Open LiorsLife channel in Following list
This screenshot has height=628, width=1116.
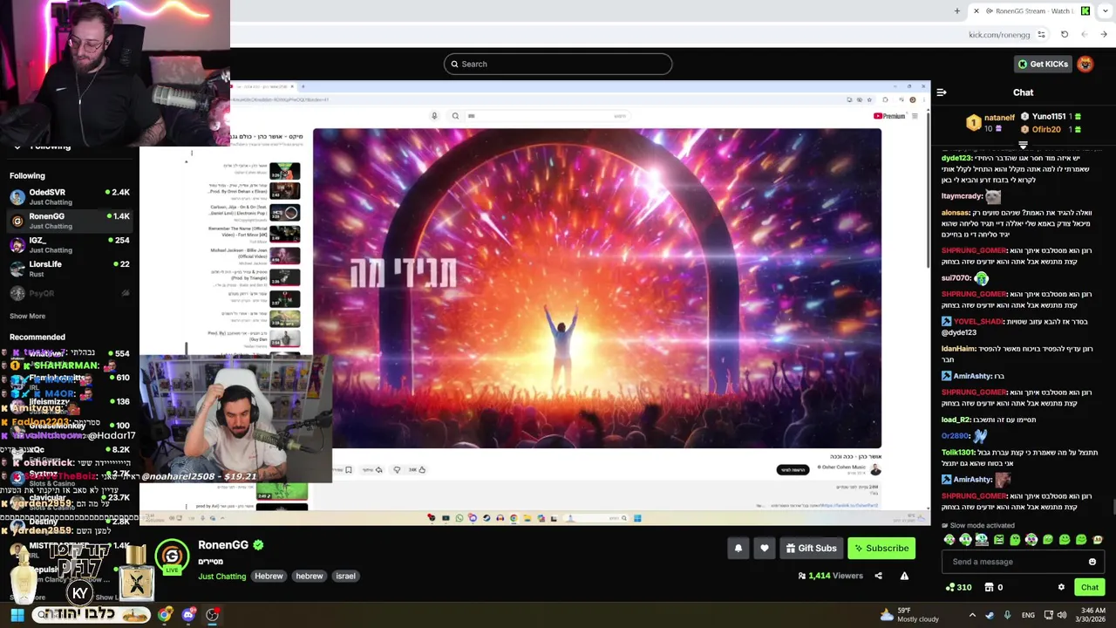click(x=70, y=269)
